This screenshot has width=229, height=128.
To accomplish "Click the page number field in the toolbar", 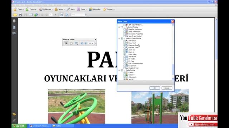I will (51, 15).
